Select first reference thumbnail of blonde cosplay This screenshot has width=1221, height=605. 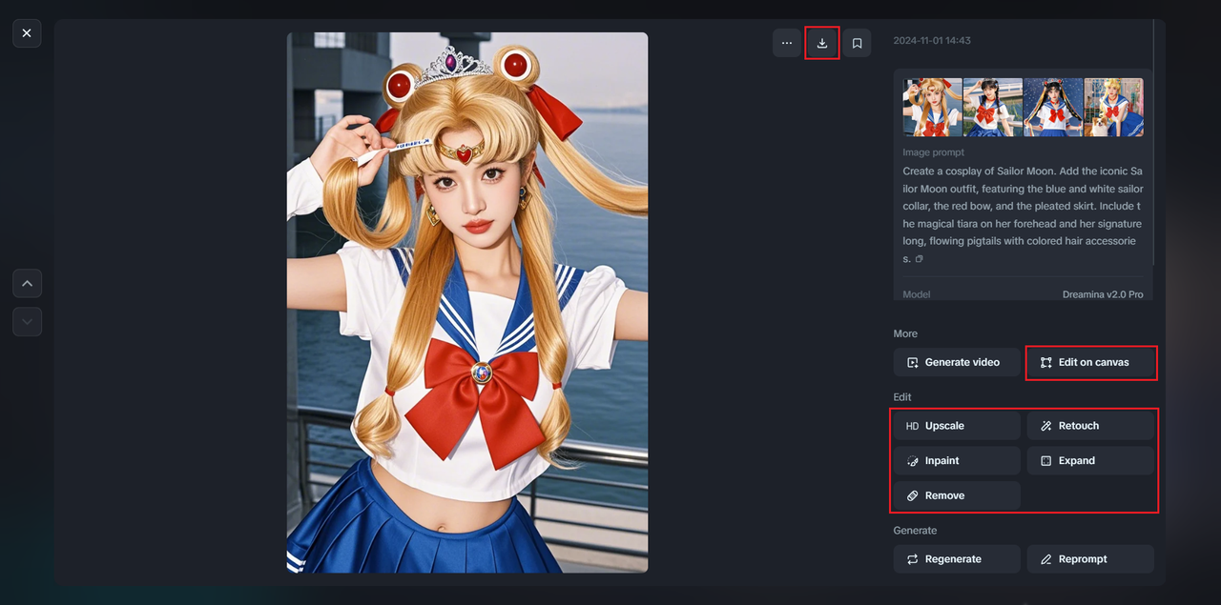tap(933, 108)
